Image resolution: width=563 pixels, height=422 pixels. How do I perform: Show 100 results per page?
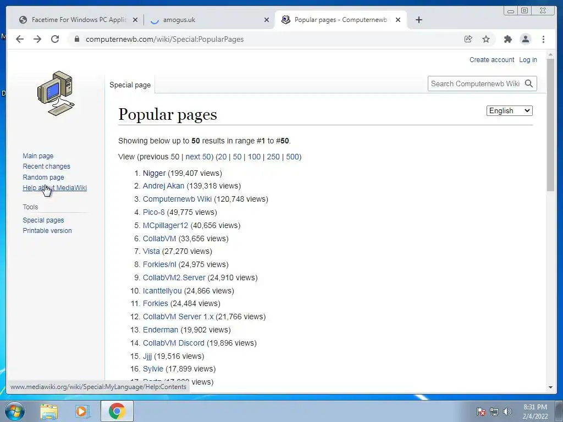(x=254, y=157)
